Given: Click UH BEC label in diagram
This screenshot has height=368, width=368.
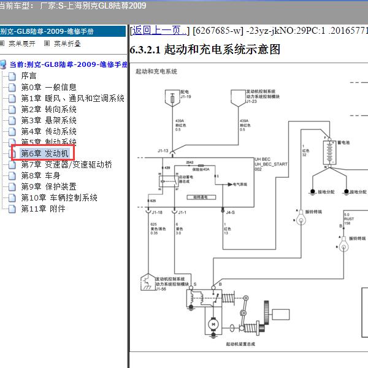Looking at the screenshot, I should coord(263,159).
